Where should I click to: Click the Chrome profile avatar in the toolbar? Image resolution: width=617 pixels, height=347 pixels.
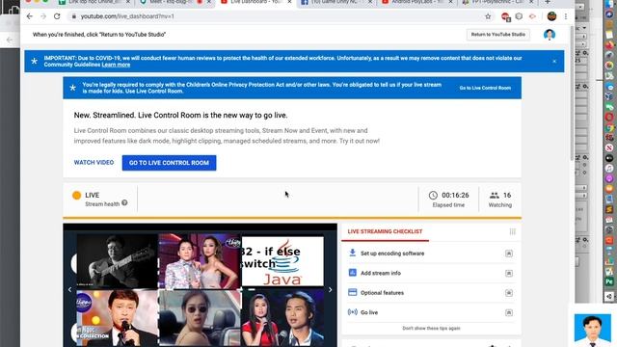point(551,16)
